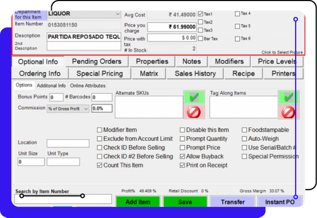Click red cancel icon beside Tag Along Items
Screen dimensions: 317x218
click(288, 111)
